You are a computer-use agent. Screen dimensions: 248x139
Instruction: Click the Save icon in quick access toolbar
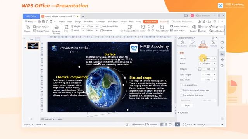point(43,22)
